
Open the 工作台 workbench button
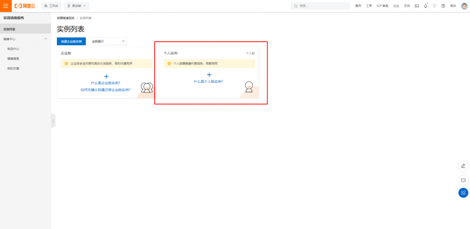51,6
